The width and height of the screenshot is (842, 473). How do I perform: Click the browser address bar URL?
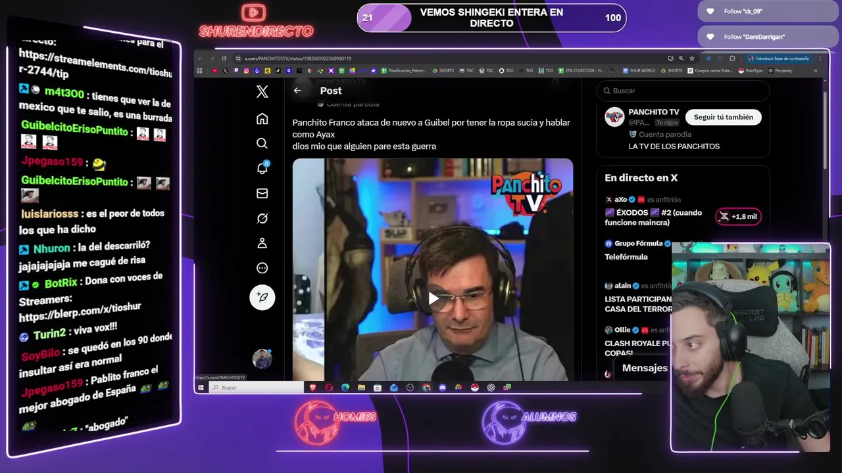[x=297, y=58]
